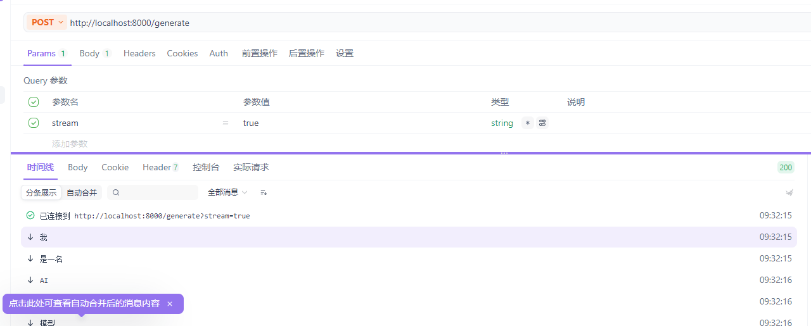This screenshot has height=326, width=811.
Task: Click the search icon in timeline filter
Action: tap(116, 192)
